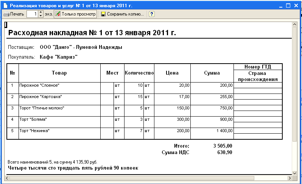
Task: Click the Товар column header
Action: click(59, 73)
